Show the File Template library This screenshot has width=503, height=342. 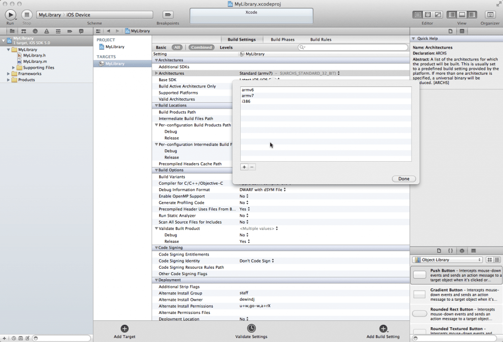(x=439, y=251)
